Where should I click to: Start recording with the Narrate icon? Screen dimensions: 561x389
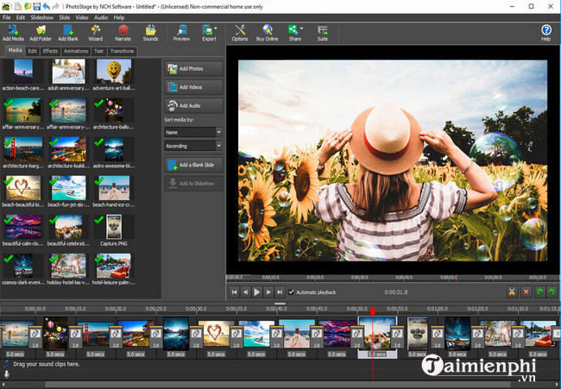[x=123, y=31]
